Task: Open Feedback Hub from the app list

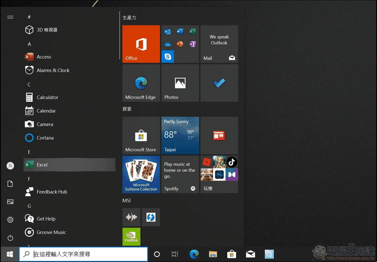Action: click(x=69, y=192)
